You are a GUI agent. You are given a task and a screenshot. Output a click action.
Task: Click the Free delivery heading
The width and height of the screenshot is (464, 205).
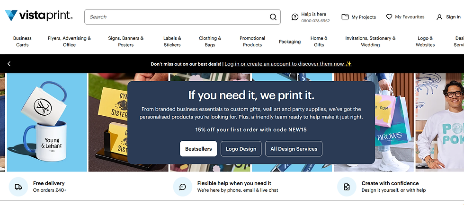coord(49,183)
